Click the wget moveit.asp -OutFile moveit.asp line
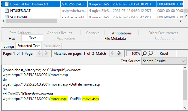The width and height of the screenshot is (188, 111). point(51,84)
